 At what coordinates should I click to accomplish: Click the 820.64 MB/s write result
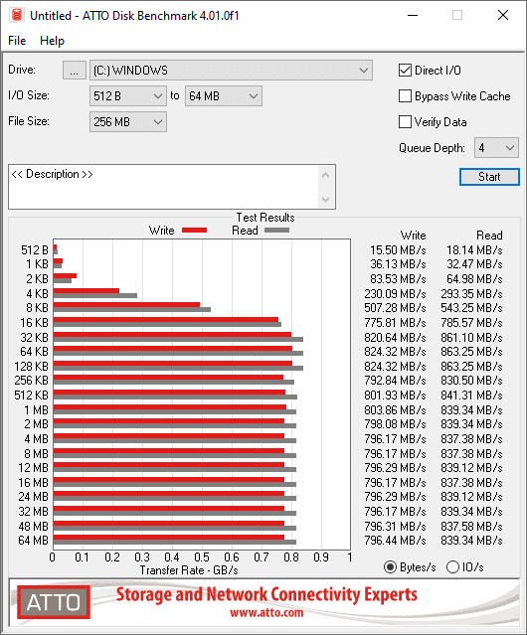point(395,337)
